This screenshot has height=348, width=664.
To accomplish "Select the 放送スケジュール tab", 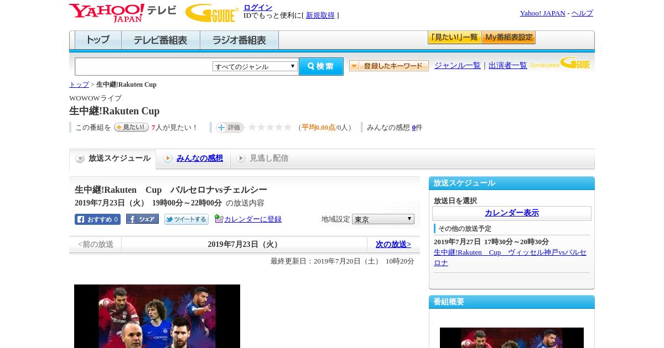I will click(x=113, y=159).
